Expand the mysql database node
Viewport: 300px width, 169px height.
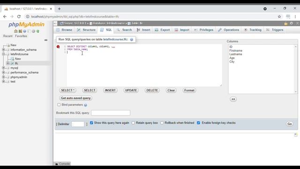tap(3, 68)
